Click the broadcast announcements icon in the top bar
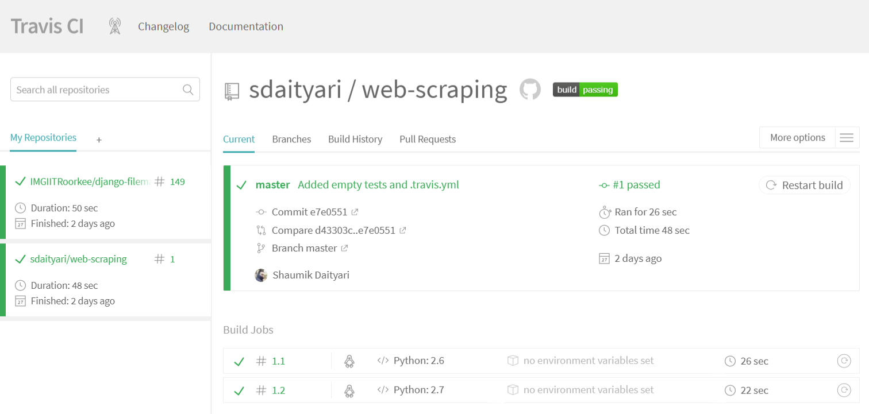Image resolution: width=869 pixels, height=414 pixels. click(x=114, y=26)
